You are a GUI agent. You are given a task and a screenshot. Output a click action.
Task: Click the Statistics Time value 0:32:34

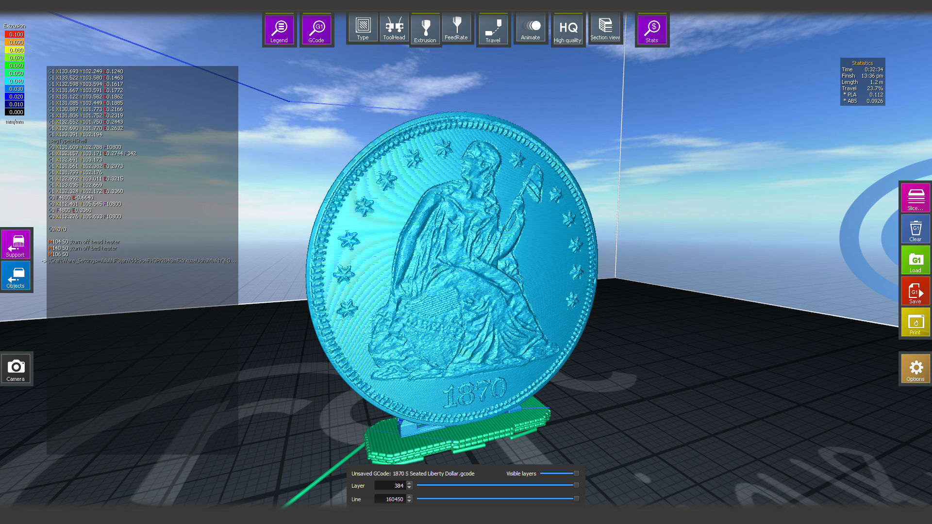click(x=873, y=69)
